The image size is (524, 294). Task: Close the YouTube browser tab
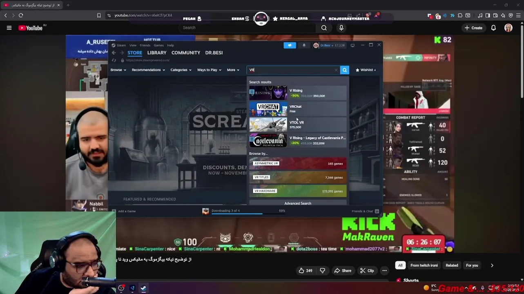[x=58, y=5]
